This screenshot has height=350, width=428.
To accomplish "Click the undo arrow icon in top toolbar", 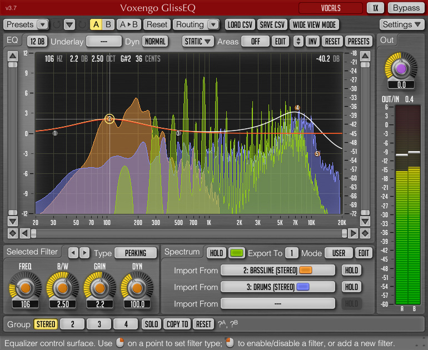I will [56, 24].
